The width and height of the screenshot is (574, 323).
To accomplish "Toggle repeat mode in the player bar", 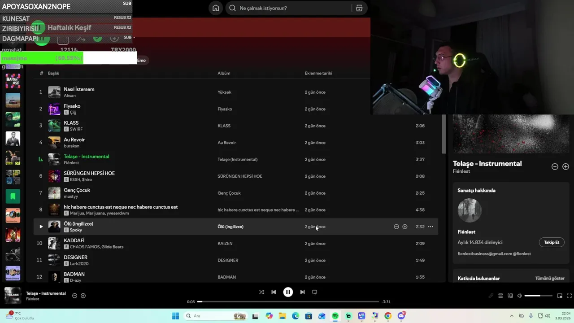I will pyautogui.click(x=314, y=292).
